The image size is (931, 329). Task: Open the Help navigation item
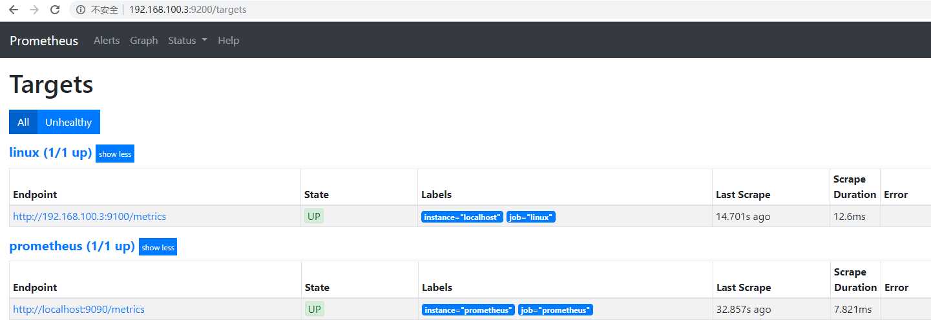(228, 40)
